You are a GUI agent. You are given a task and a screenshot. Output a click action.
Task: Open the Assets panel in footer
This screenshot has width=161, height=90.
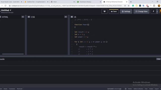point(6,89)
